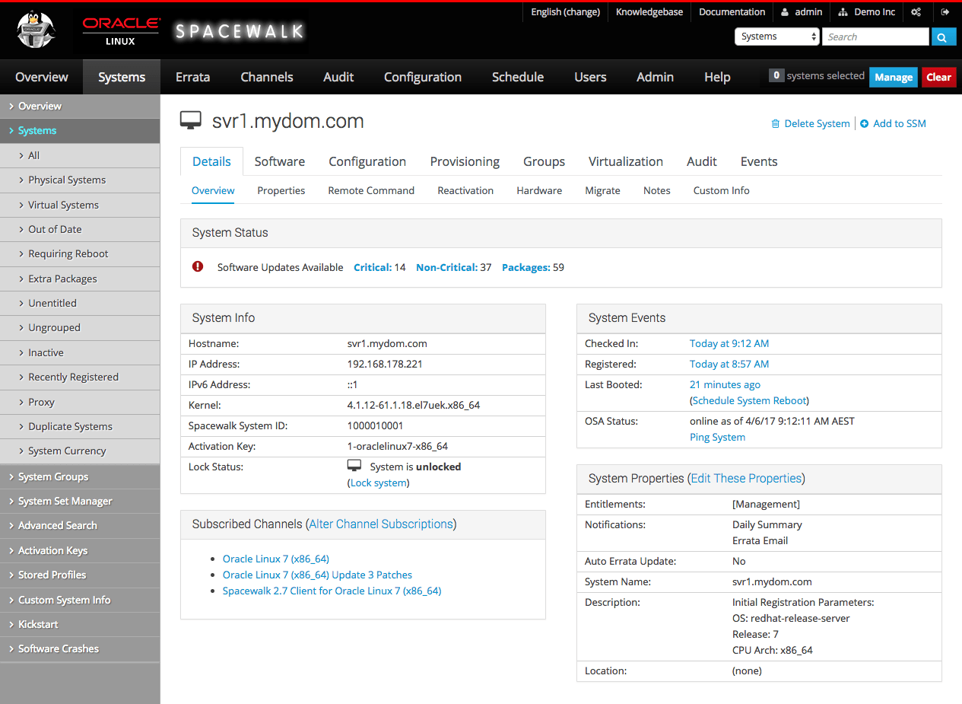Click the Spacewalk penguin logo

tap(36, 30)
